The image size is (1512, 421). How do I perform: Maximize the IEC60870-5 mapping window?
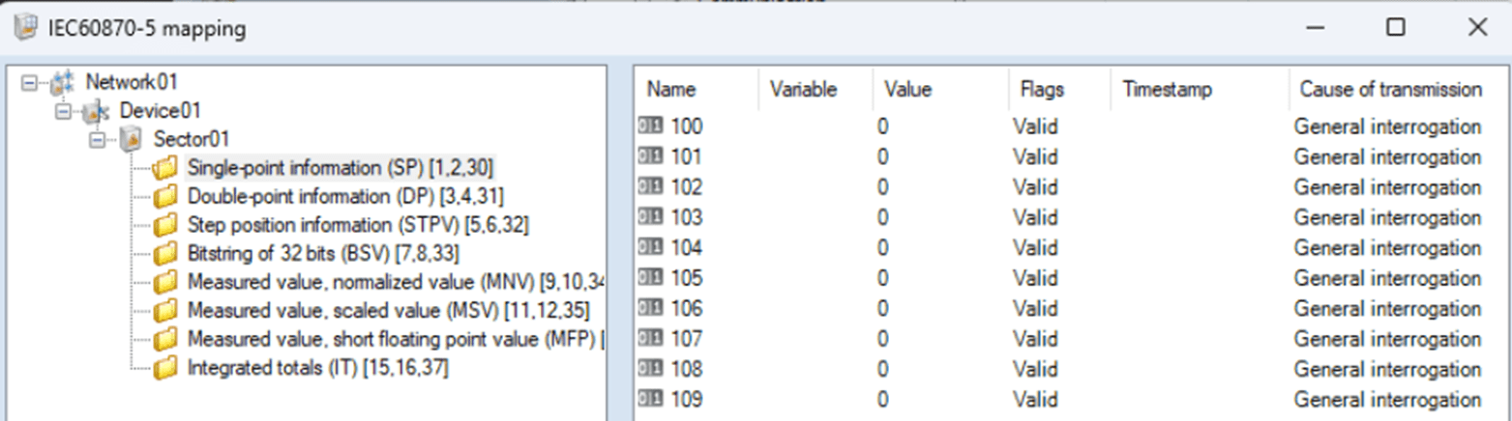(1395, 27)
